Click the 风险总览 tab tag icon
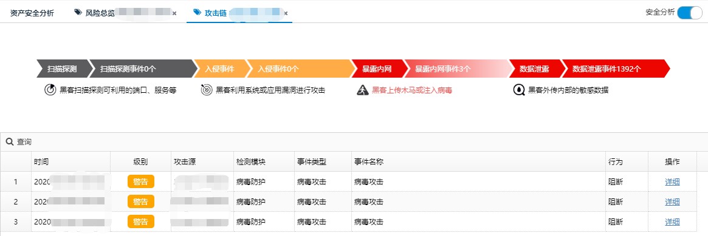The image size is (708, 236). (x=78, y=13)
